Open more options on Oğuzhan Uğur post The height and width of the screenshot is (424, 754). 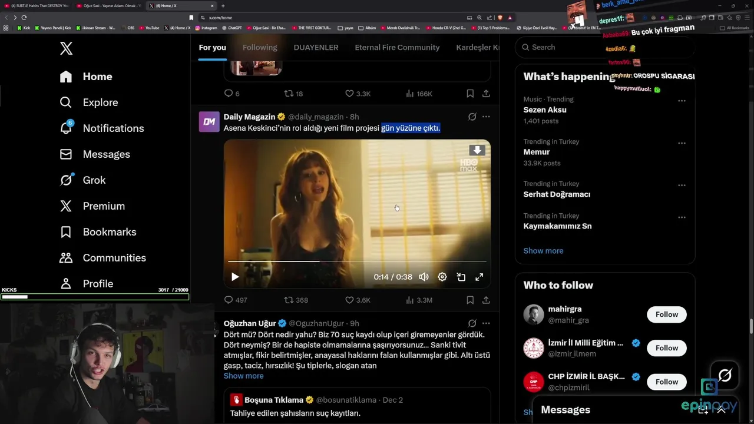(x=486, y=323)
